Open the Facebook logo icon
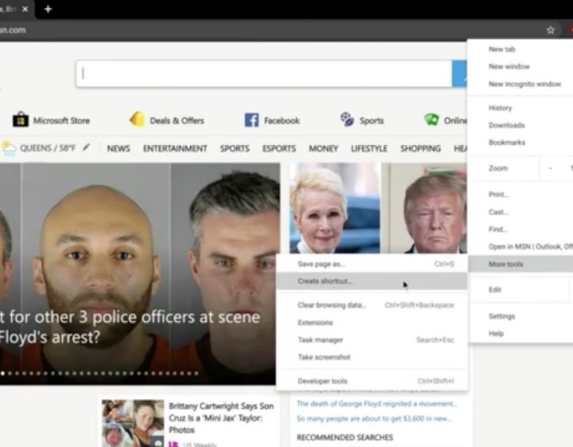 point(251,120)
